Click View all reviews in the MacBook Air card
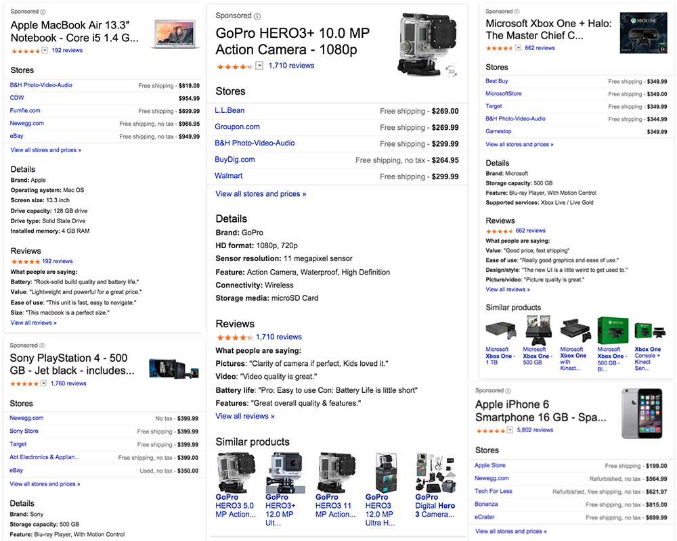677x541 pixels. 33,323
